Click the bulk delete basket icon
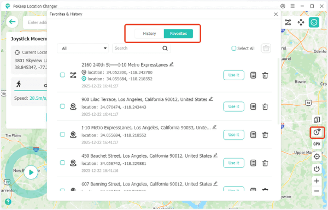The height and width of the screenshot is (210, 328). (x=266, y=48)
